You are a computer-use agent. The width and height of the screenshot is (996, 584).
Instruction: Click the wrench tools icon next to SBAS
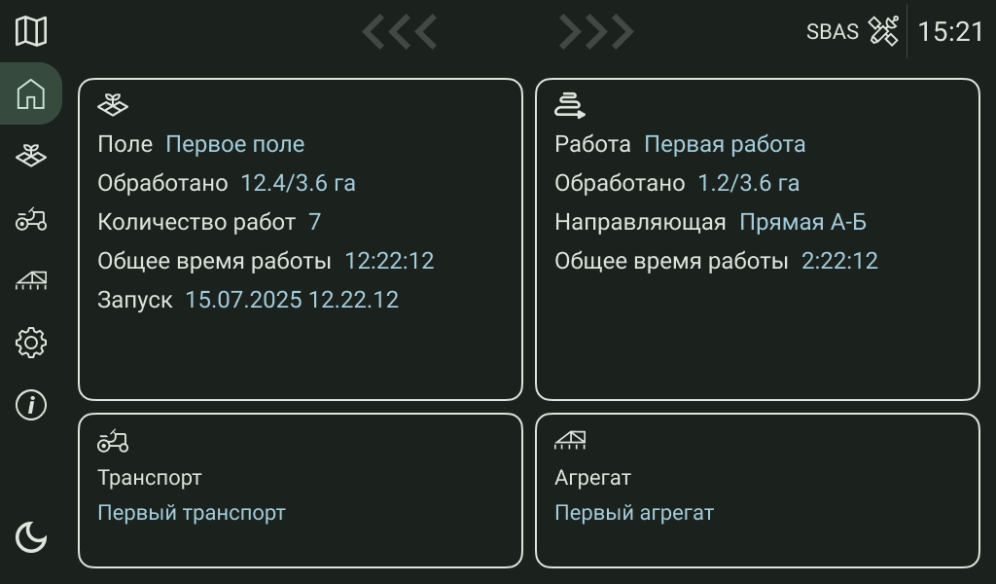point(883,31)
